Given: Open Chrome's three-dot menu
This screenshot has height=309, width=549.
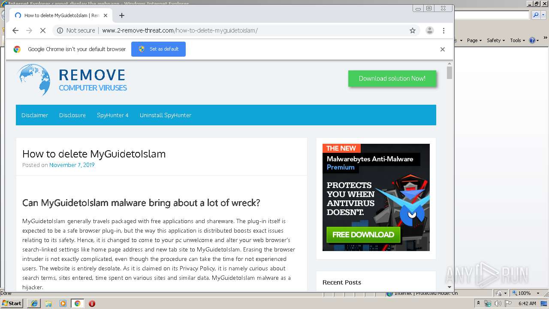Looking at the screenshot, I should (443, 30).
